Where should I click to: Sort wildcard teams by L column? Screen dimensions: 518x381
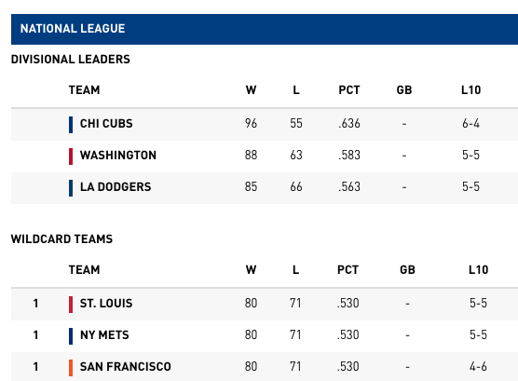coord(295,269)
